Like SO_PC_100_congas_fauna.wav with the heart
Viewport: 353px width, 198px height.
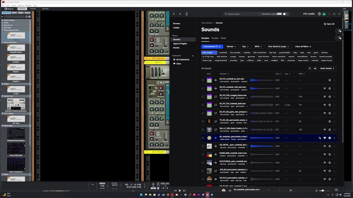[x=325, y=97]
